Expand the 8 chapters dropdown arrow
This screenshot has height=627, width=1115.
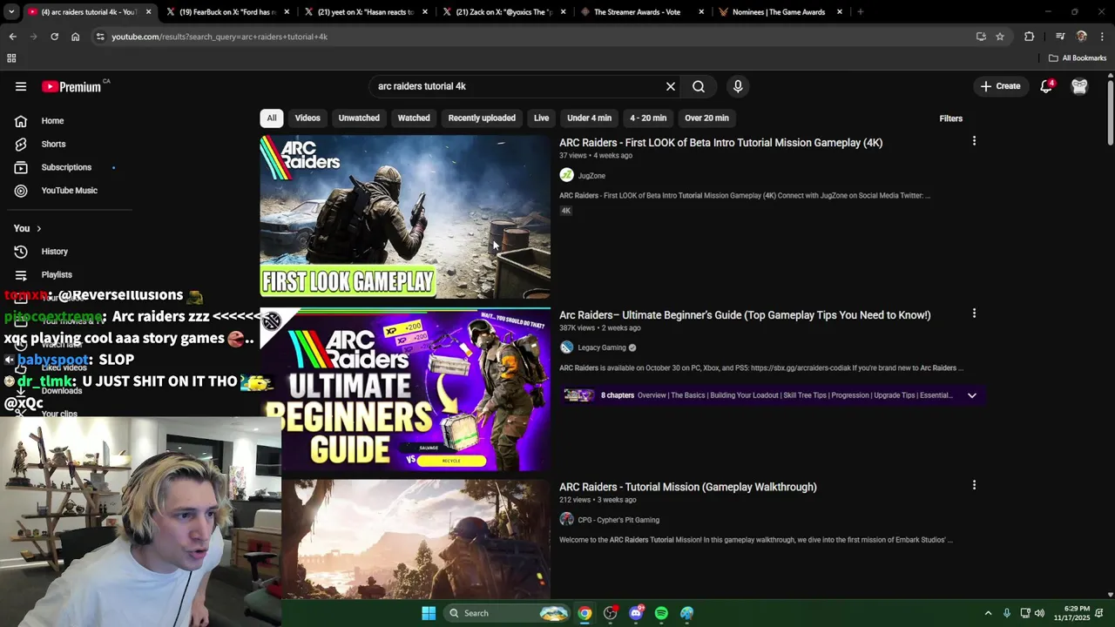tap(971, 395)
